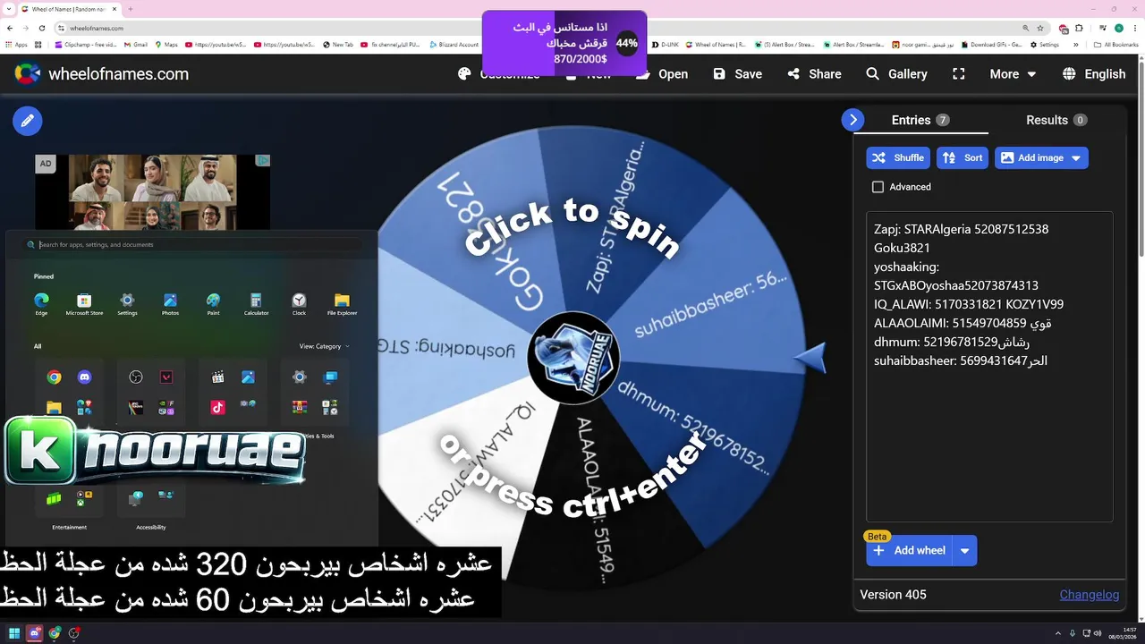
Task: Switch to the Results tab
Action: (1056, 120)
